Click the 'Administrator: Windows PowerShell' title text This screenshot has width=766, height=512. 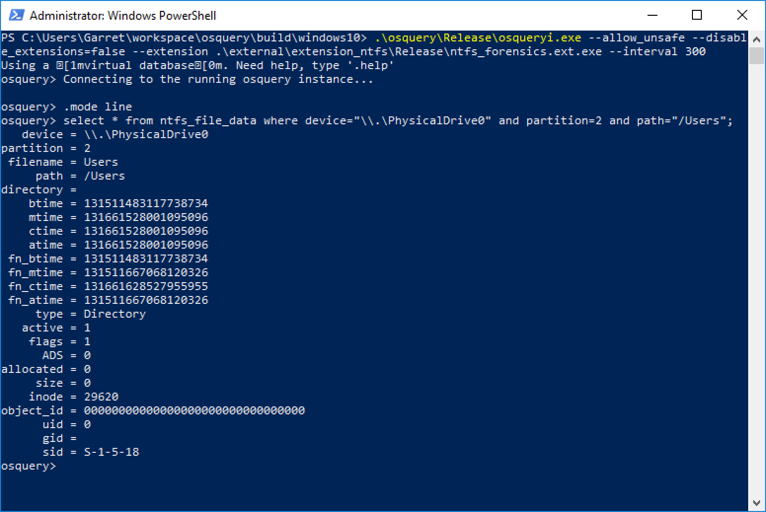[x=123, y=16]
